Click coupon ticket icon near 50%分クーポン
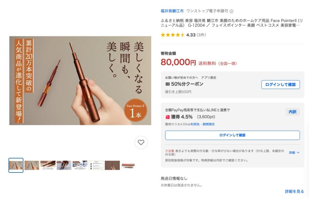Image resolution: width=309 pixels, height=197 pixels. click(x=167, y=84)
